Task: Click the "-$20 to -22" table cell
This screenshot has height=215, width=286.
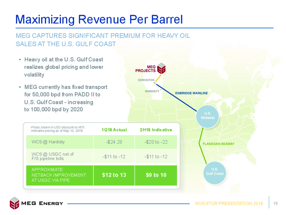Action: (156, 142)
